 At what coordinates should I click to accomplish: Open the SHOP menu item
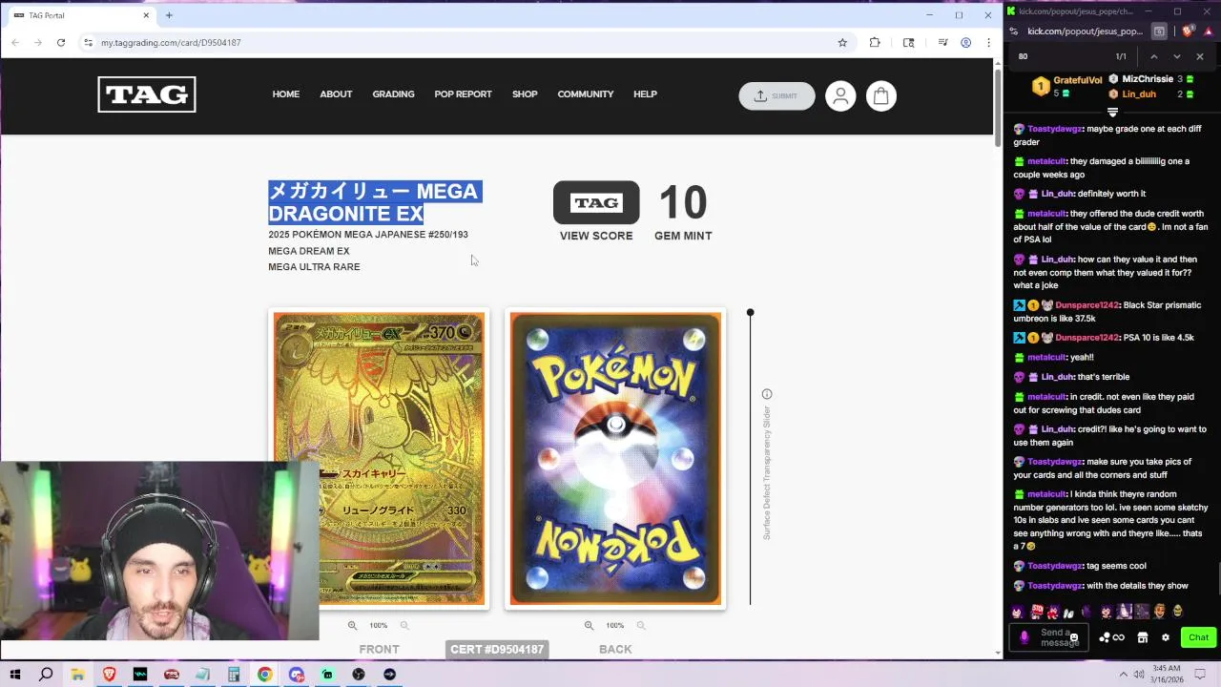point(525,94)
